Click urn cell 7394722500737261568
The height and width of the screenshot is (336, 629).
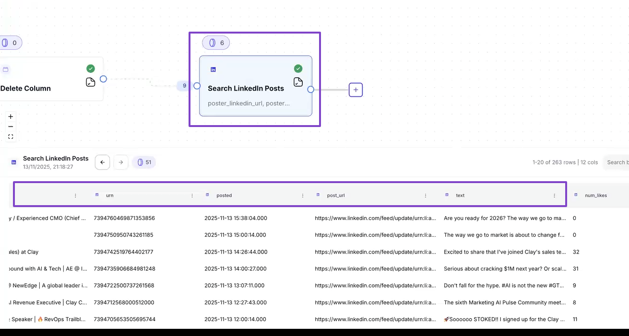[x=124, y=285]
